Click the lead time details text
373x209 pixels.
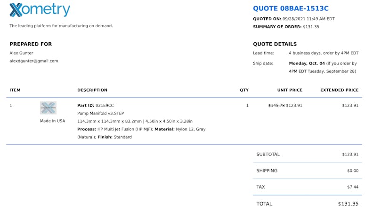[x=324, y=53]
